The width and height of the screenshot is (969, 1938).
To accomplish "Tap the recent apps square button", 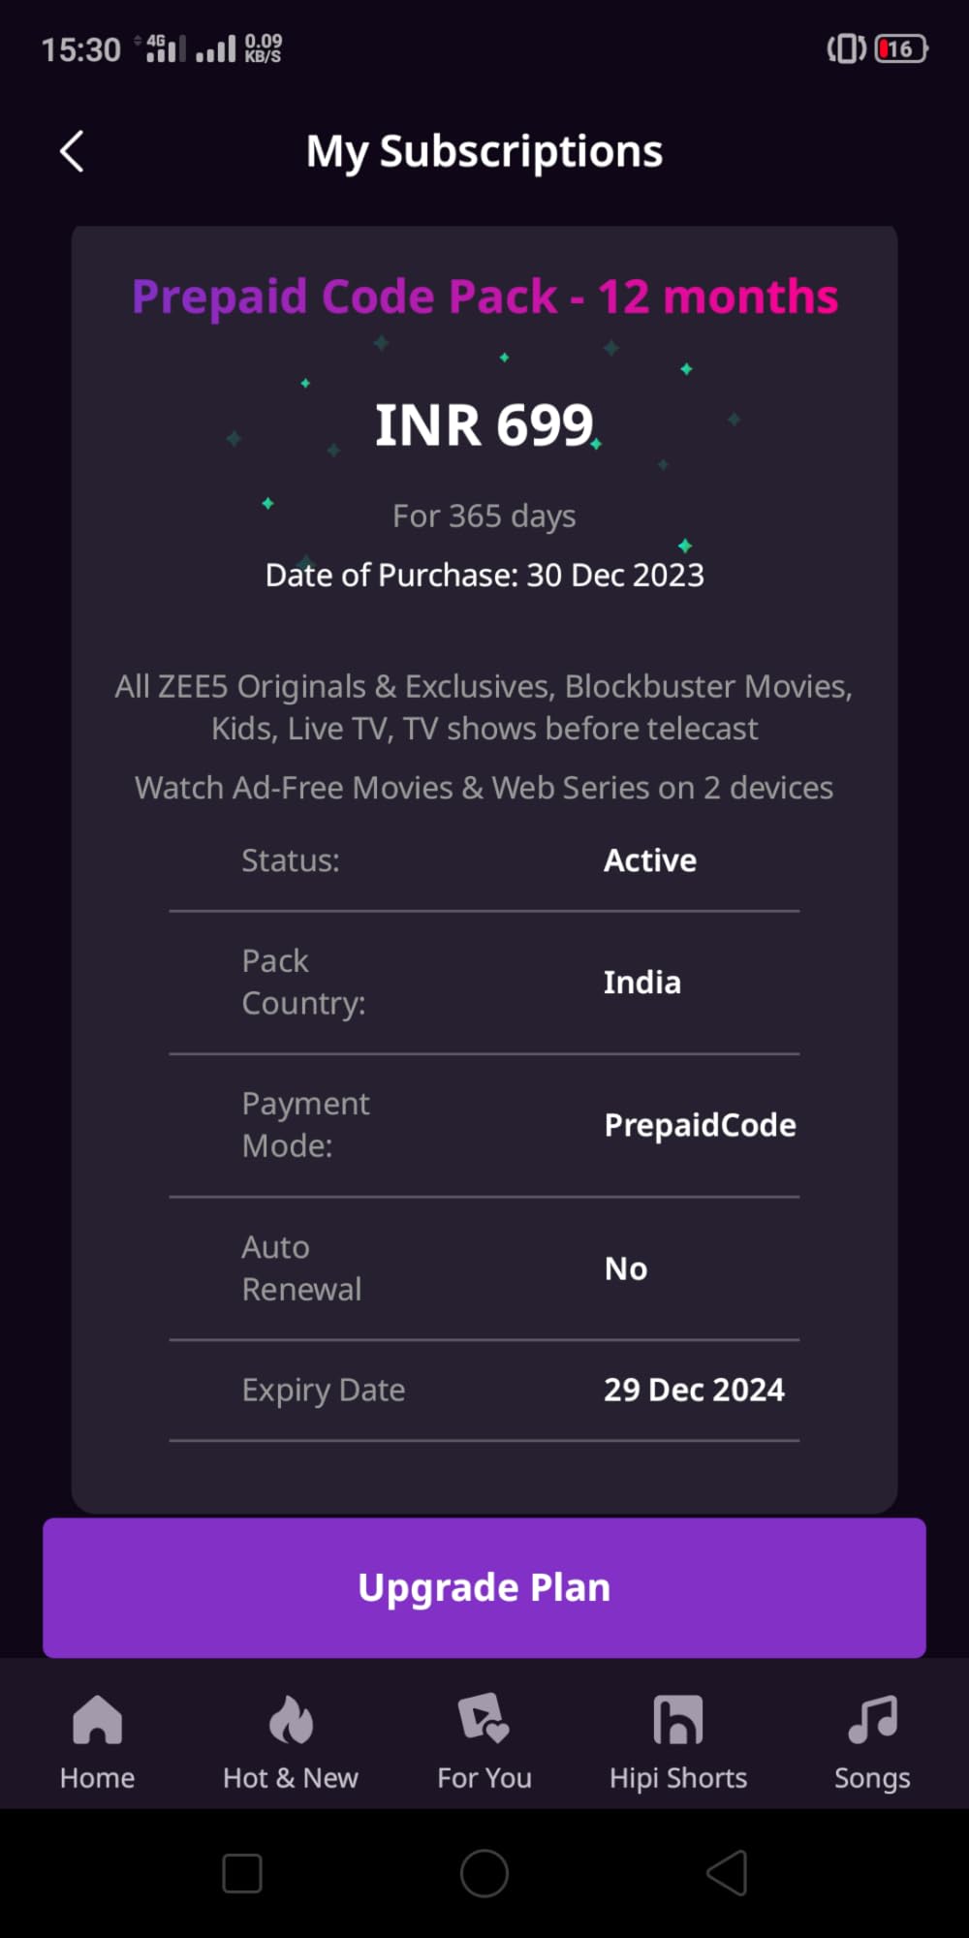I will click(241, 1873).
